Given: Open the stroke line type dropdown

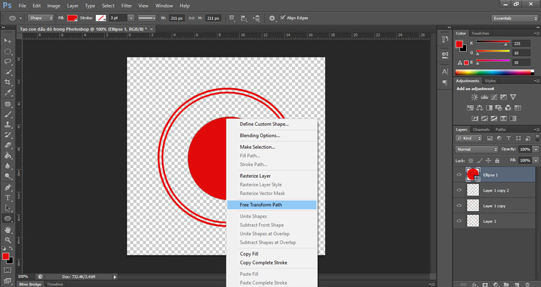Looking at the screenshot, I should point(147,18).
